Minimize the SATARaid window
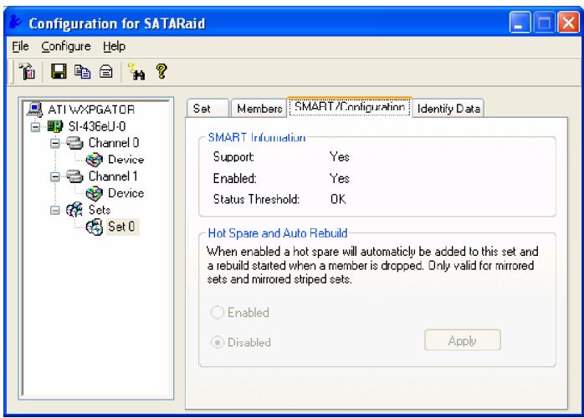Screen dimensions: 584x418 coord(520,23)
